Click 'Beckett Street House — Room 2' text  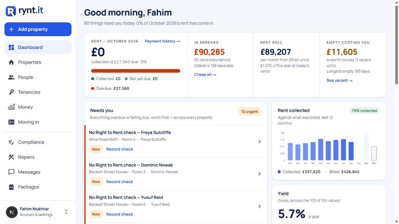pos(117,172)
